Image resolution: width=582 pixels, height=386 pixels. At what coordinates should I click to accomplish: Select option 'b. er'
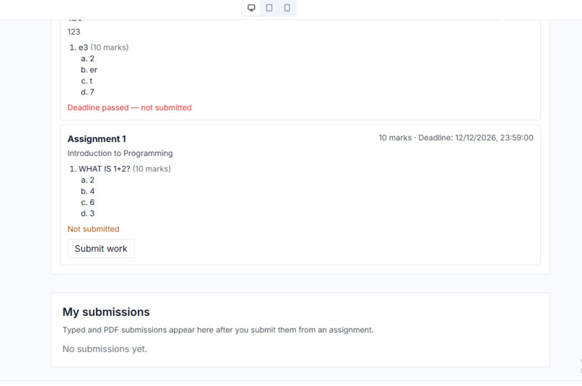click(x=89, y=70)
